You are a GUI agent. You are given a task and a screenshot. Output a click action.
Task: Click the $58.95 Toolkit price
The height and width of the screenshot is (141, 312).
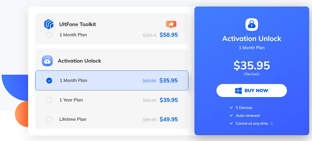[x=169, y=35]
